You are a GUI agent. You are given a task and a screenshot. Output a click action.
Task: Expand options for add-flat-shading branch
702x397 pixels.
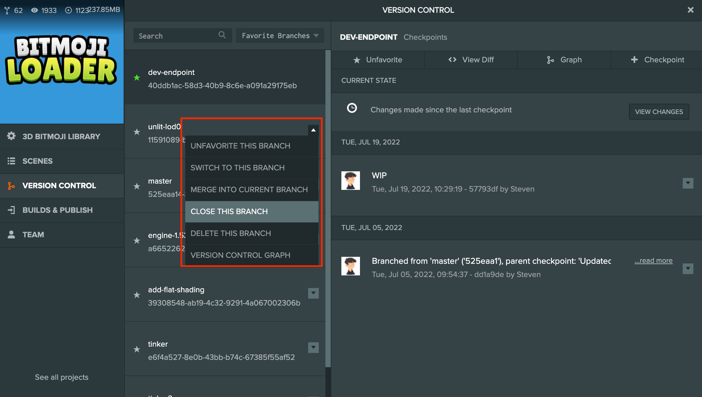pos(313,293)
